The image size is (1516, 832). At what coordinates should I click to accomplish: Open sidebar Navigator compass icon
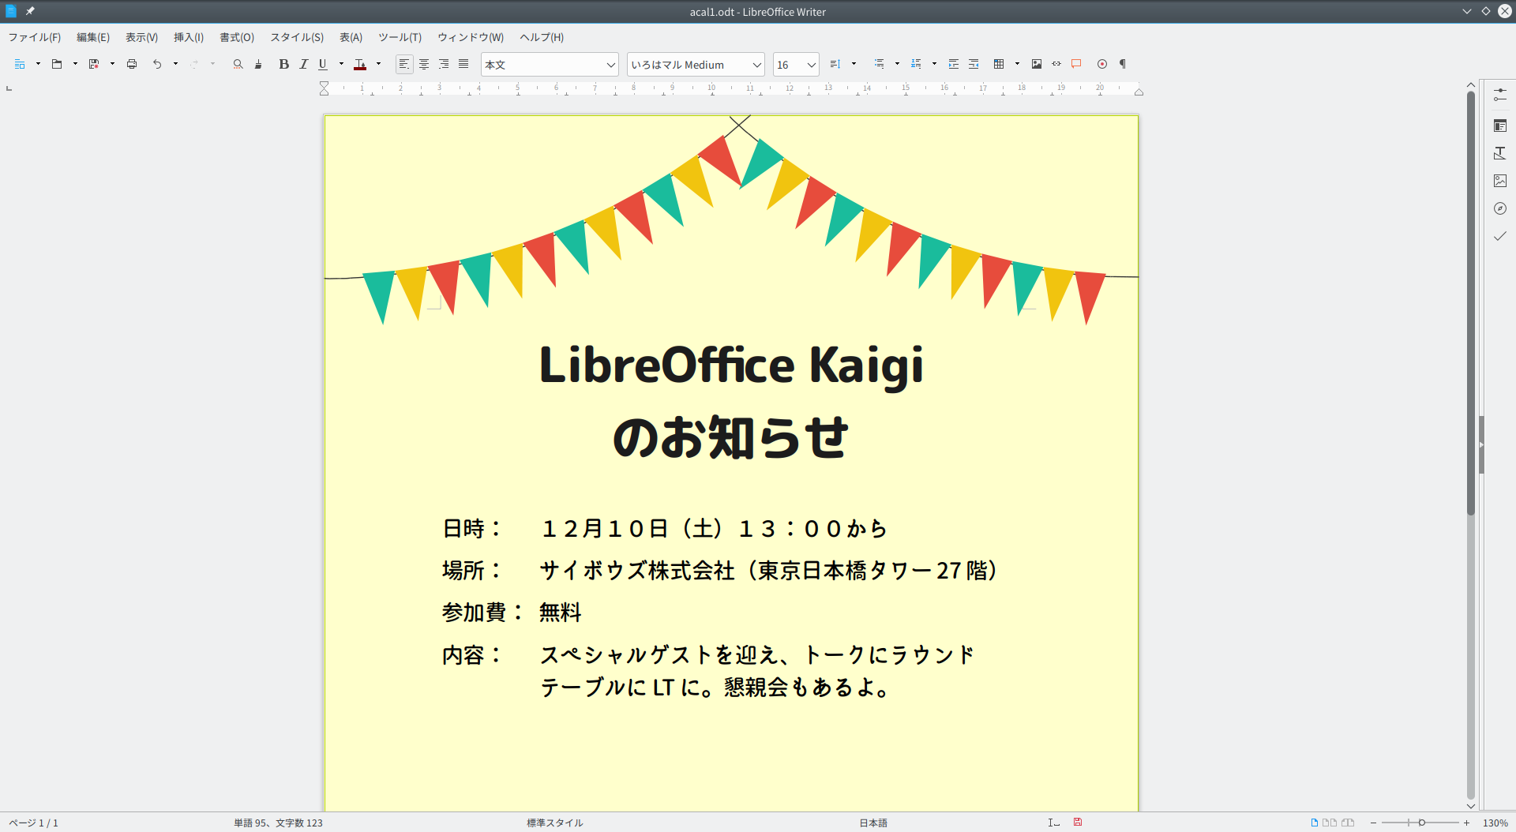pyautogui.click(x=1500, y=208)
